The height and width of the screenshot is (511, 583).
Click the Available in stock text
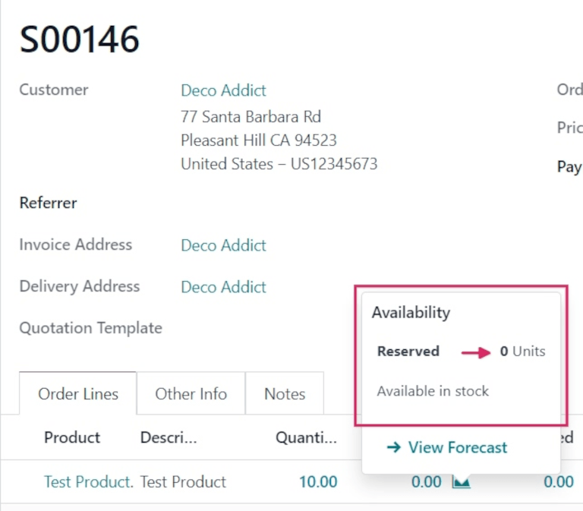pos(433,391)
